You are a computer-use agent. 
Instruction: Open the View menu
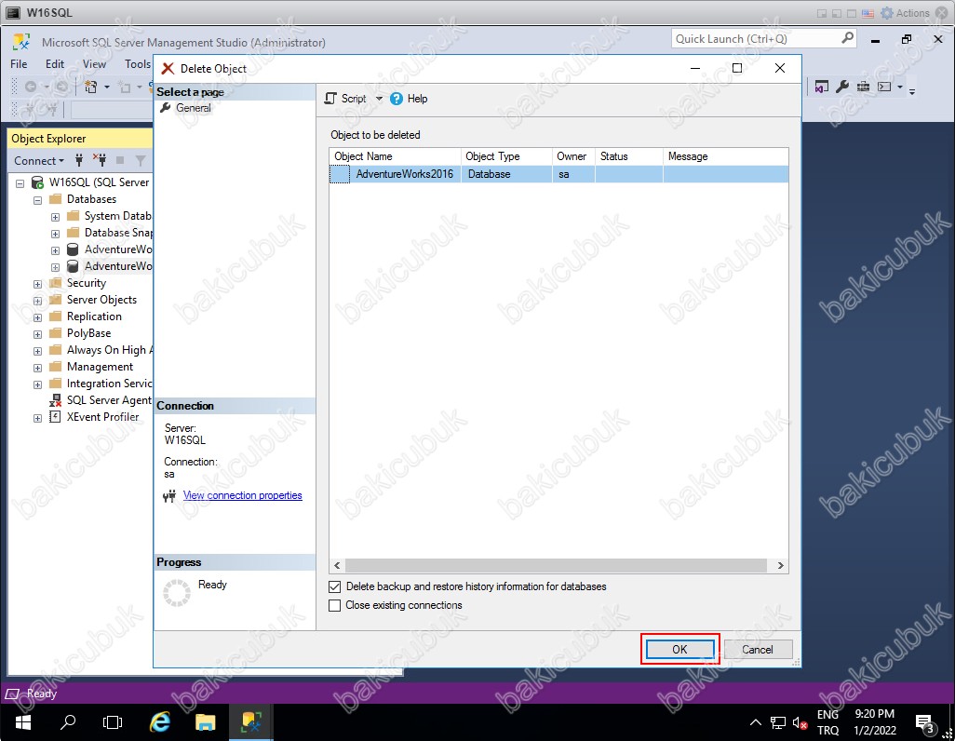[94, 64]
